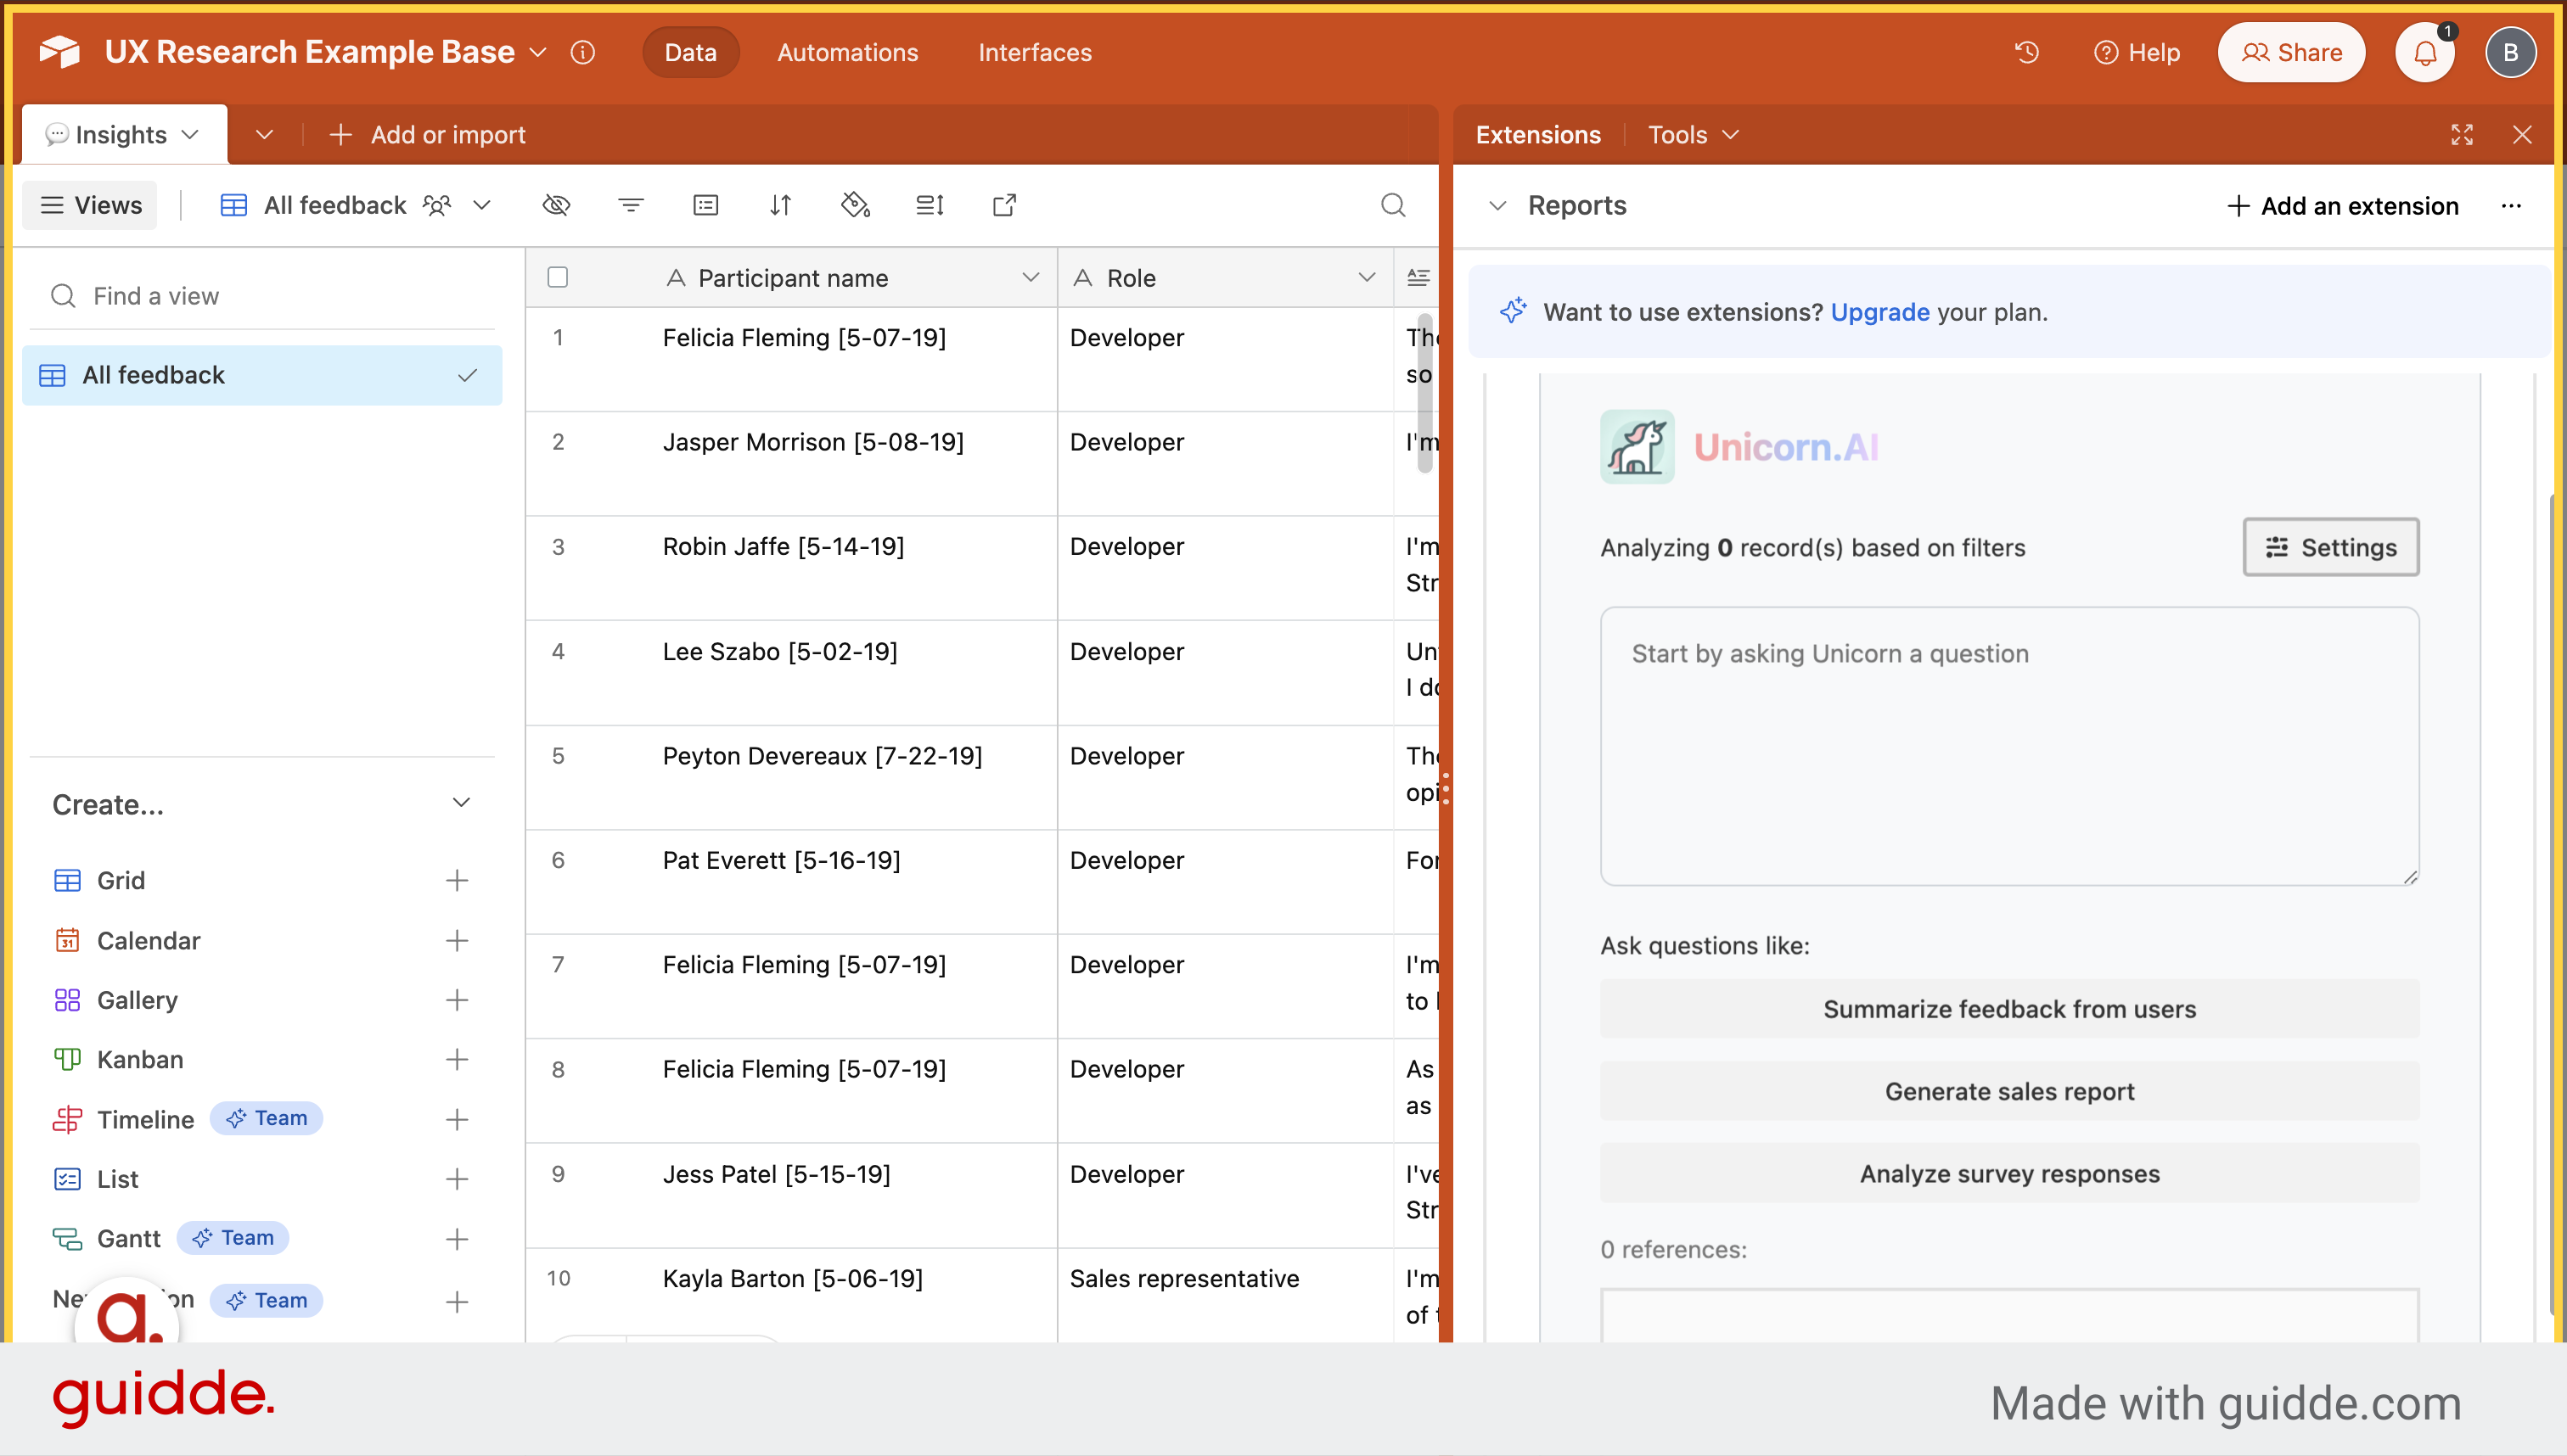2567x1456 pixels.
Task: Expand extensions panel to fullscreen
Action: pyautogui.click(x=2462, y=134)
